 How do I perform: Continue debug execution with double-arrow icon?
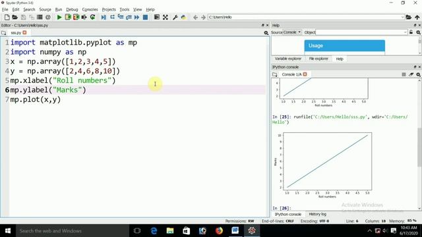click(x=136, y=17)
